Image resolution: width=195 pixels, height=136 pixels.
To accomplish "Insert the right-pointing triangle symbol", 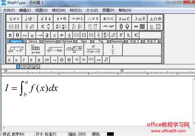I will [84, 60].
